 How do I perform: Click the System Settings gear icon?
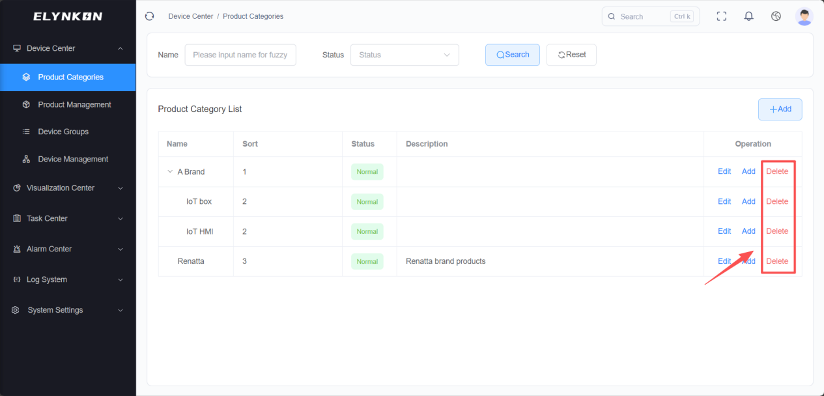(16, 310)
